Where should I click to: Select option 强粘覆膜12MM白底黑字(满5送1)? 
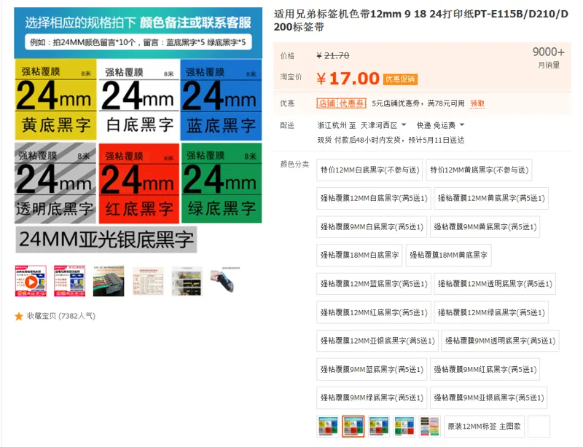tap(374, 199)
